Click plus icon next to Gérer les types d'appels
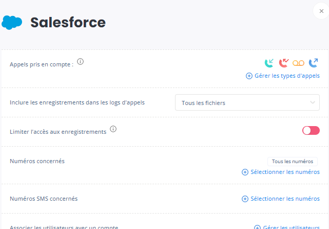Viewport: 329px width, 229px height. [249, 76]
